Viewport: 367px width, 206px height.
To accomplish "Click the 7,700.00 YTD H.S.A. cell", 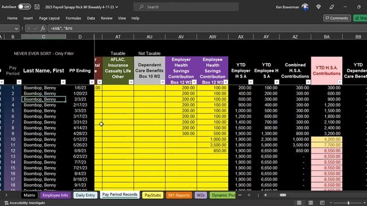I will (x=326, y=145).
